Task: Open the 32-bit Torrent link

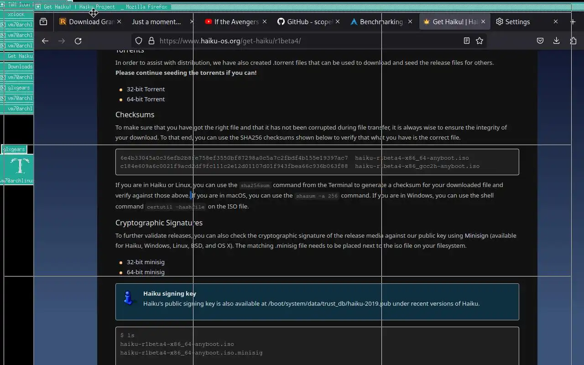Action: 146,89
